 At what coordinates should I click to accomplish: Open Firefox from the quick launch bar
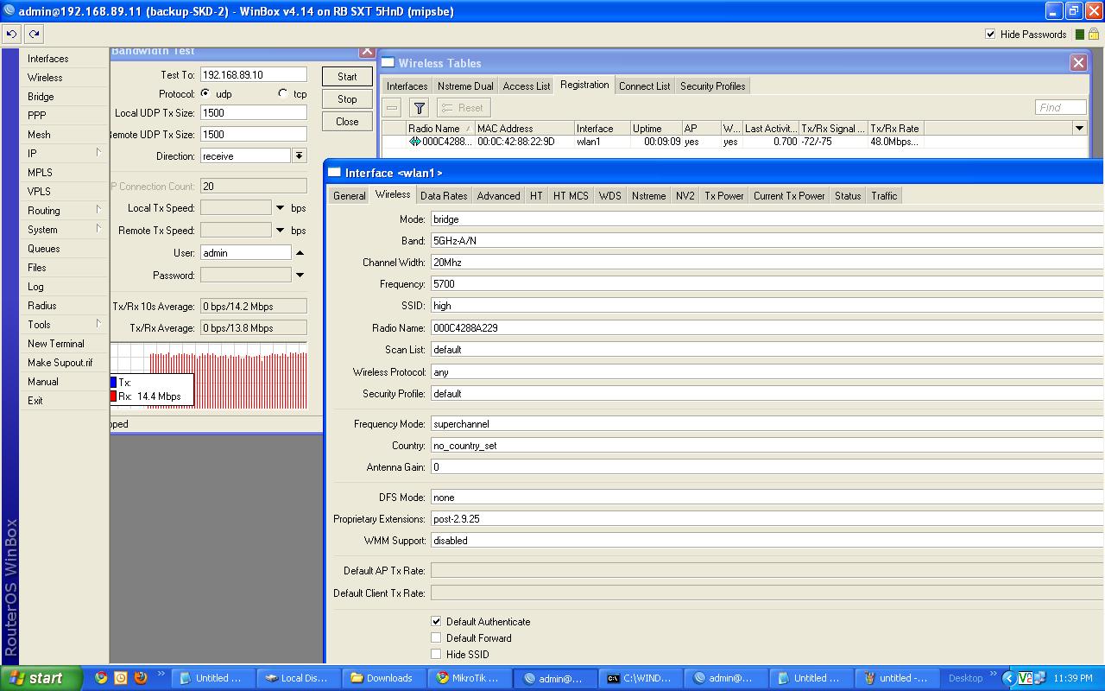(x=141, y=678)
